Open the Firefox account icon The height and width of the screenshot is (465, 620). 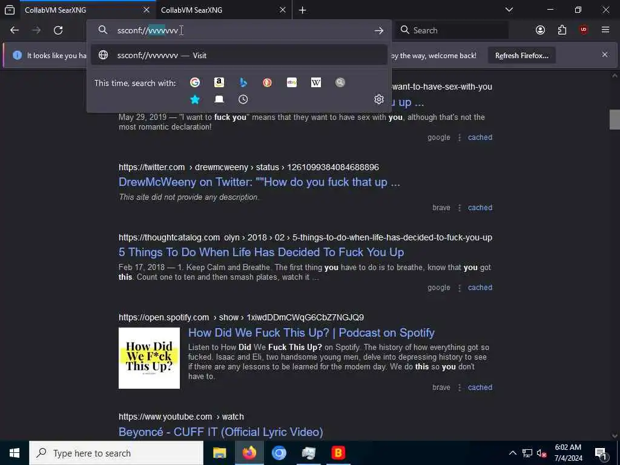[x=540, y=30]
